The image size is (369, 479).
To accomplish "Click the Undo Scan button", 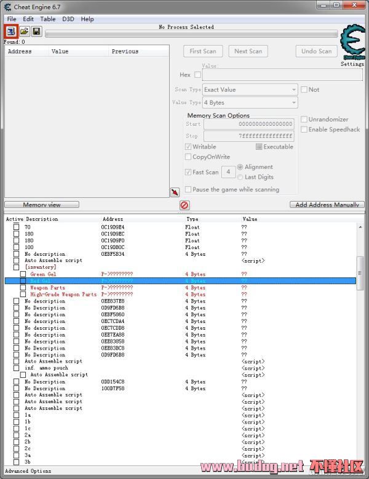I will (317, 51).
